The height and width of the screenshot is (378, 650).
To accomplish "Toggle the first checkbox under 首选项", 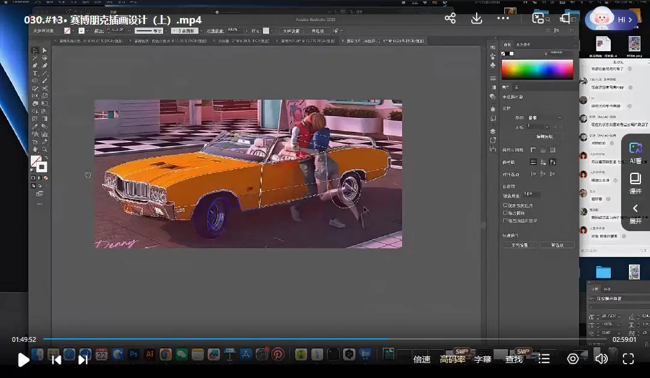I will pos(506,205).
